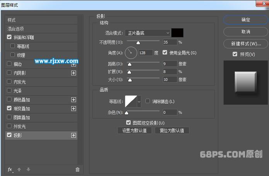This screenshot has height=176, width=269.
Task: Select 外发光 in the styles list
Action: pyautogui.click(x=19, y=126)
